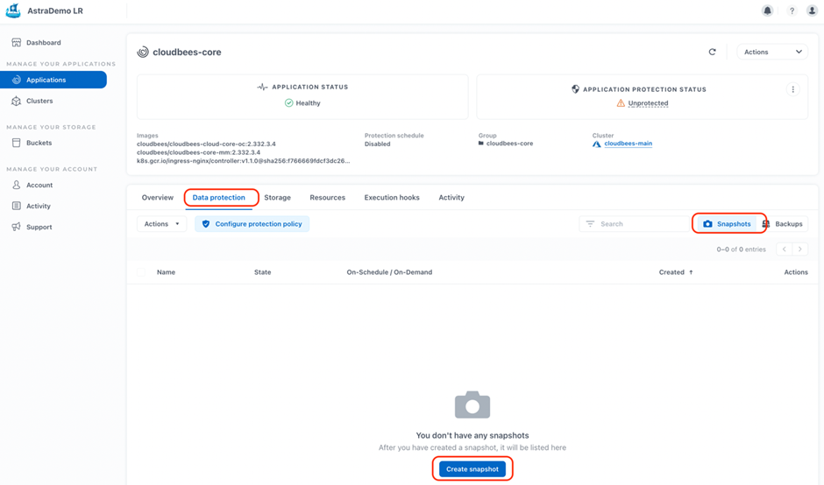Click the Name column header
The width and height of the screenshot is (824, 485).
click(x=166, y=272)
